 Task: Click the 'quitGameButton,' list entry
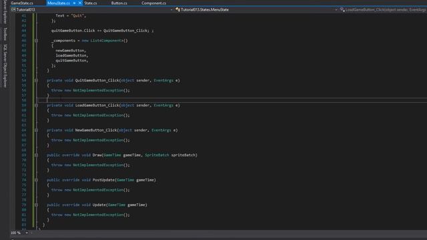click(x=72, y=61)
